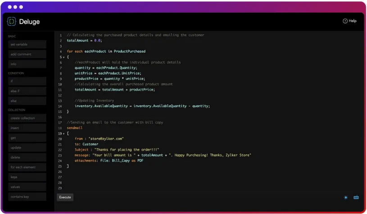Click the Deluge logo icon
The height and width of the screenshot is (214, 367).
[x=11, y=22]
